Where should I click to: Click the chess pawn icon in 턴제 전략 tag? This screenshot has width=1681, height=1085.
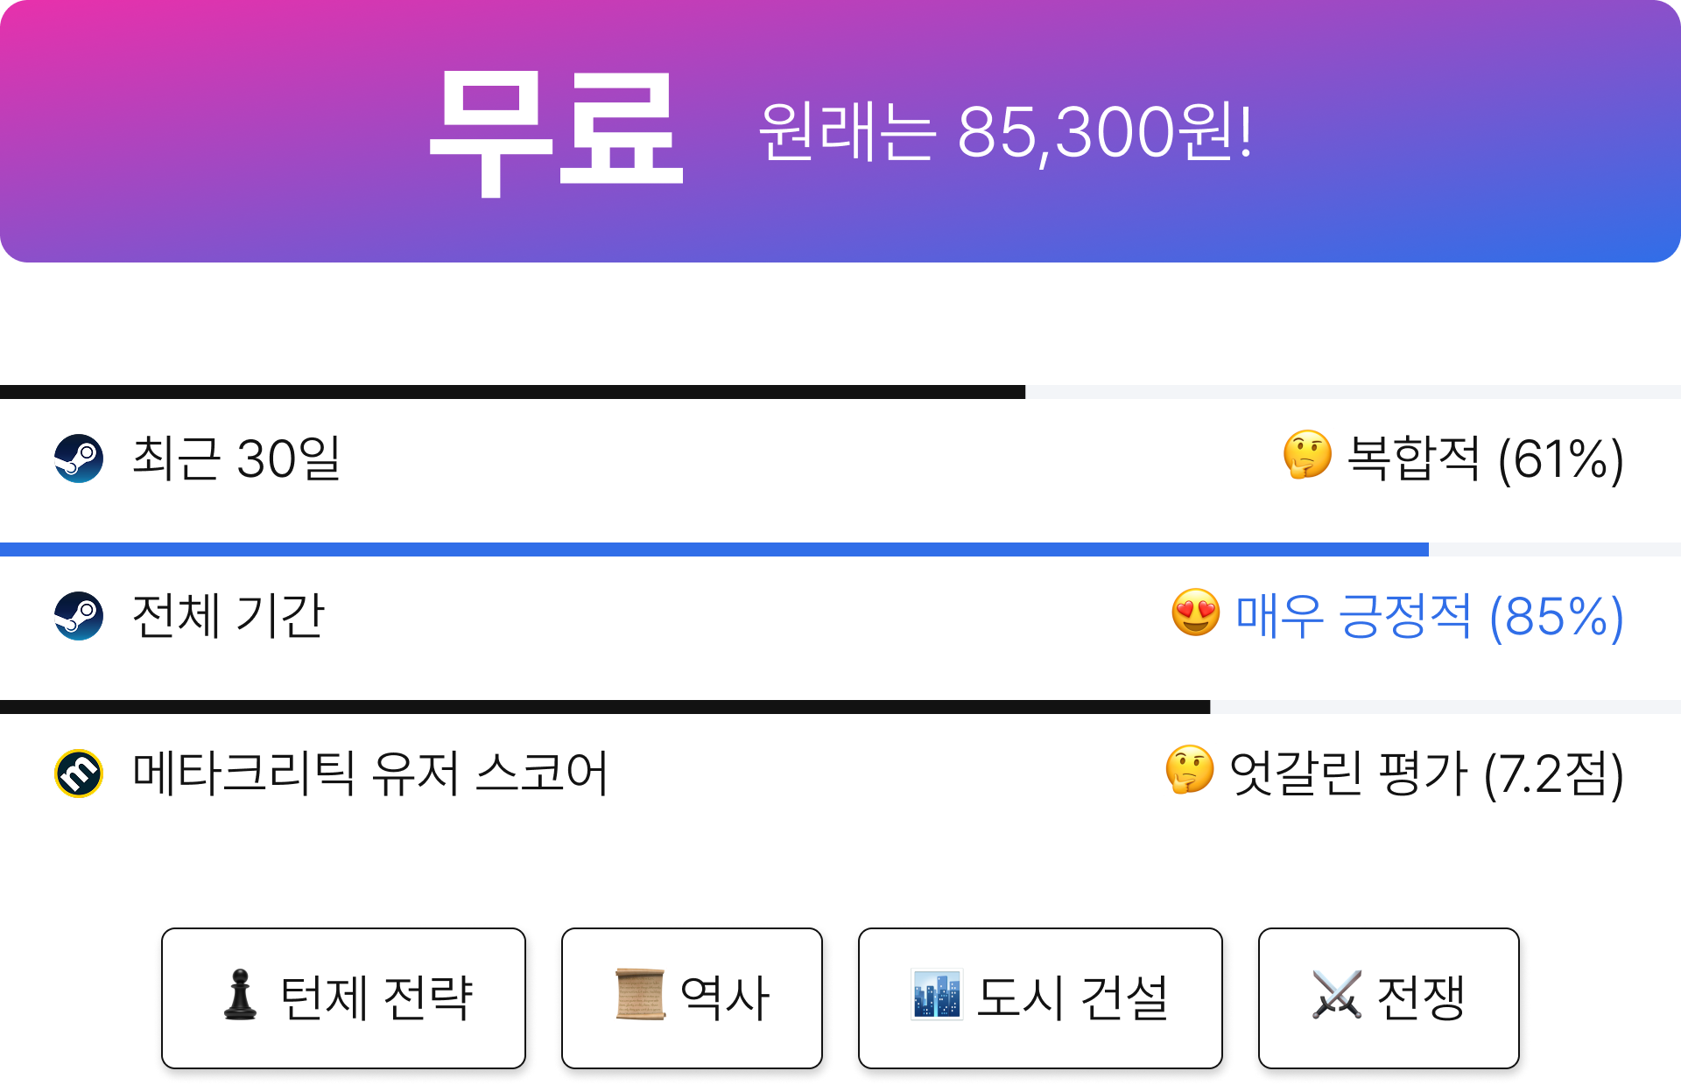tap(240, 995)
